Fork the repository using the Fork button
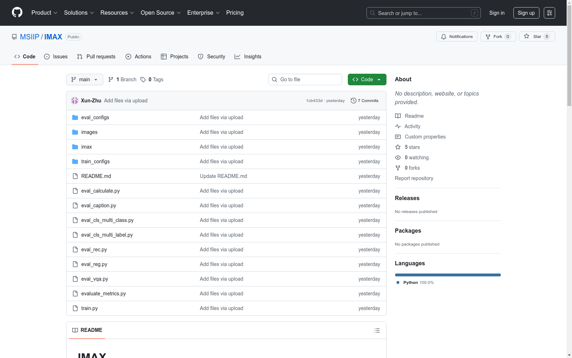The height and width of the screenshot is (358, 572). [x=498, y=37]
